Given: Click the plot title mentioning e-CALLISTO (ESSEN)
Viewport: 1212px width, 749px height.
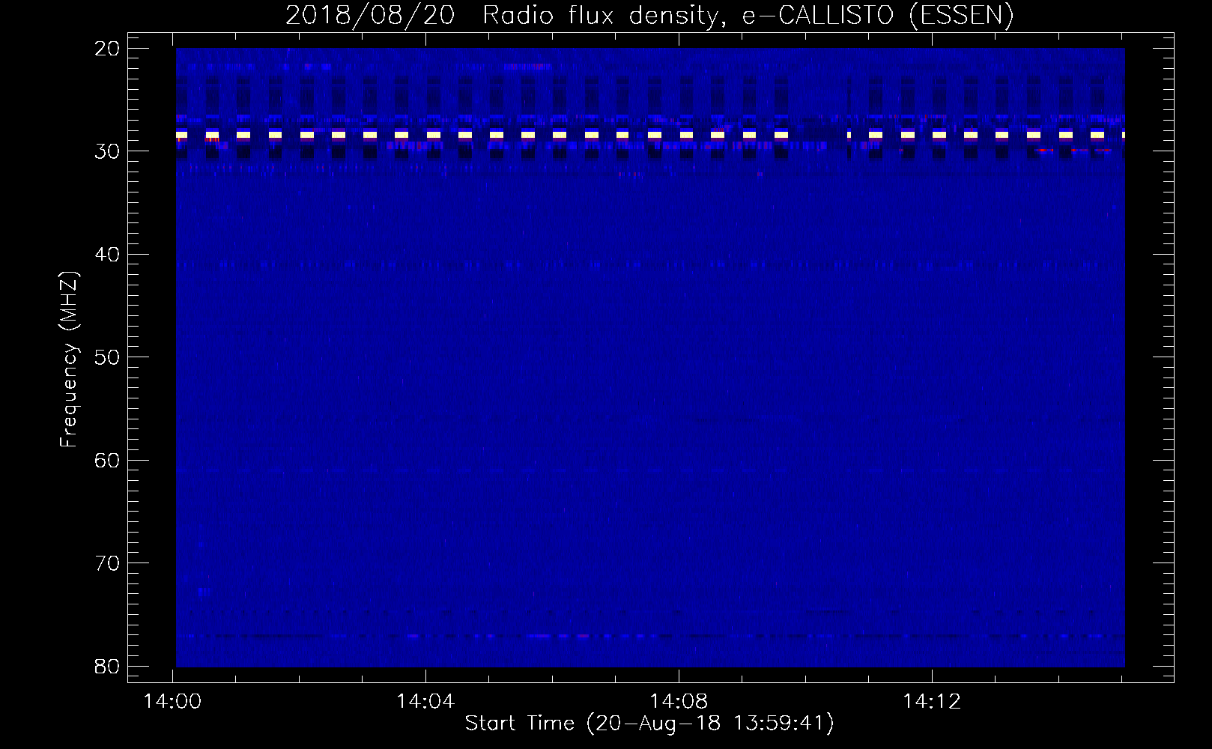Looking at the screenshot, I should click(x=649, y=15).
